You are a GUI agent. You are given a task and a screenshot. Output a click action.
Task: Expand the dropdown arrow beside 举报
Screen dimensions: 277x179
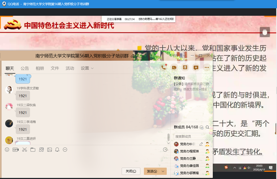pos(184,56)
